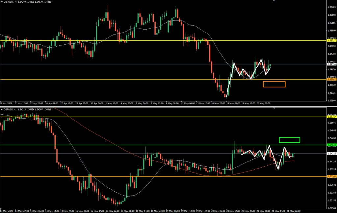This screenshot has width=337, height=213.
Task: Click price scale value 1.33350 on H1 chart
Action: click(331, 193)
